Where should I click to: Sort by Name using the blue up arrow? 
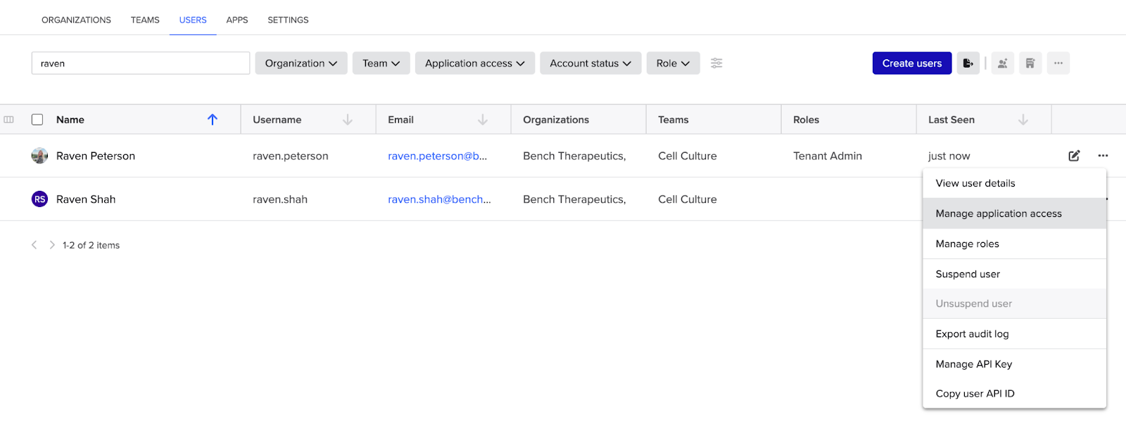pos(213,120)
